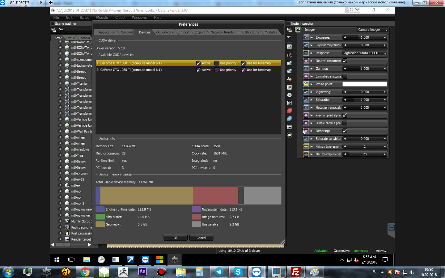Screen dimensions: 445x278
Task: Click Cancel in the Preferences dialog
Action: pos(201,238)
